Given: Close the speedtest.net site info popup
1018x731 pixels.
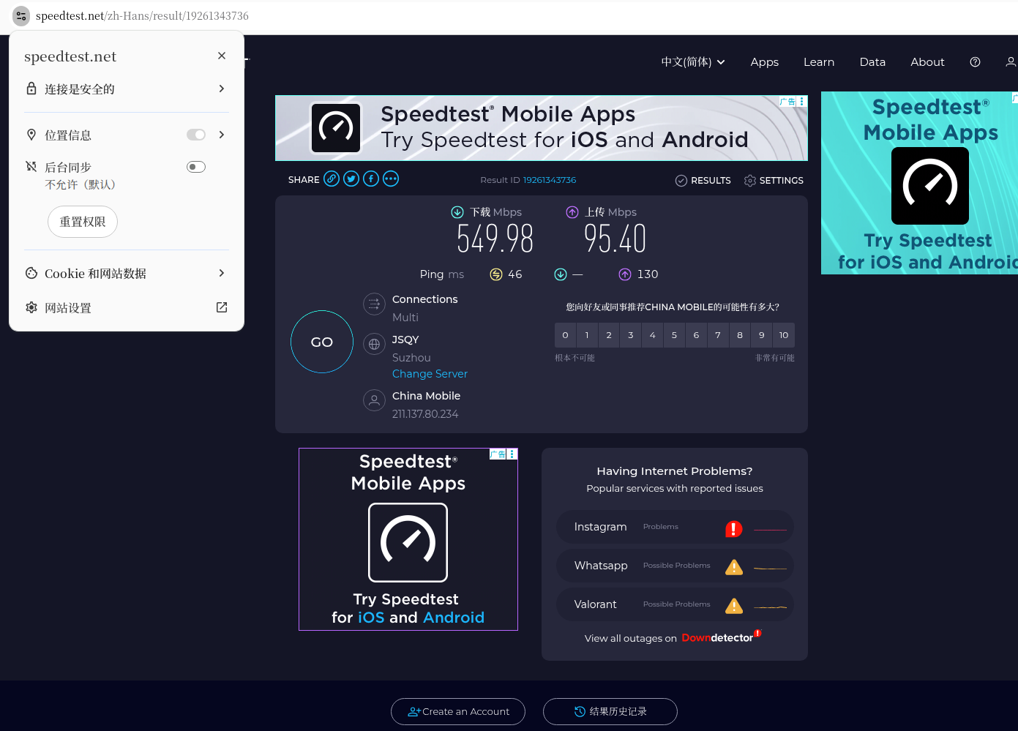Looking at the screenshot, I should (222, 56).
